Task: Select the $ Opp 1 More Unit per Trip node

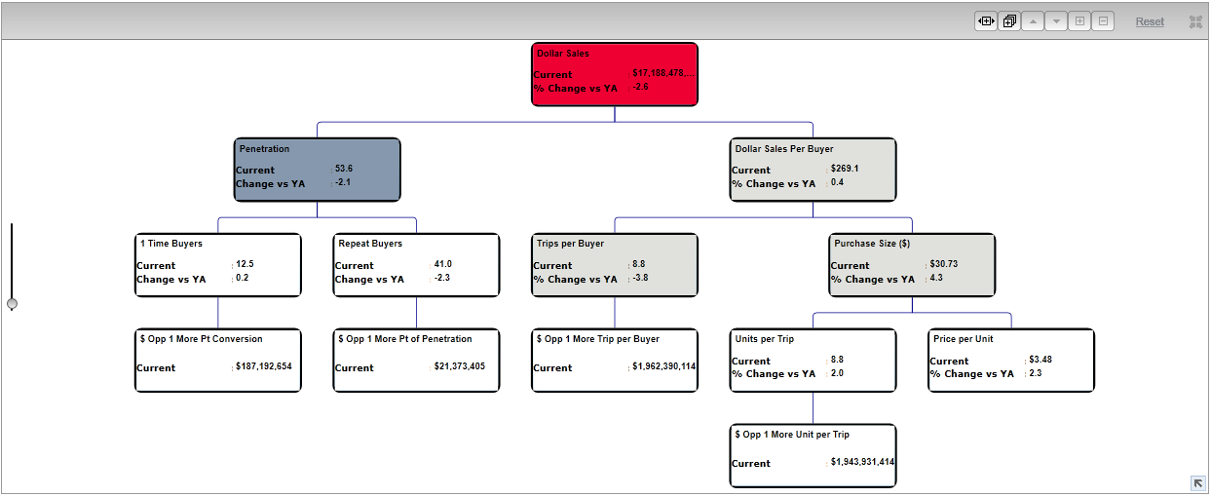Action: click(813, 456)
